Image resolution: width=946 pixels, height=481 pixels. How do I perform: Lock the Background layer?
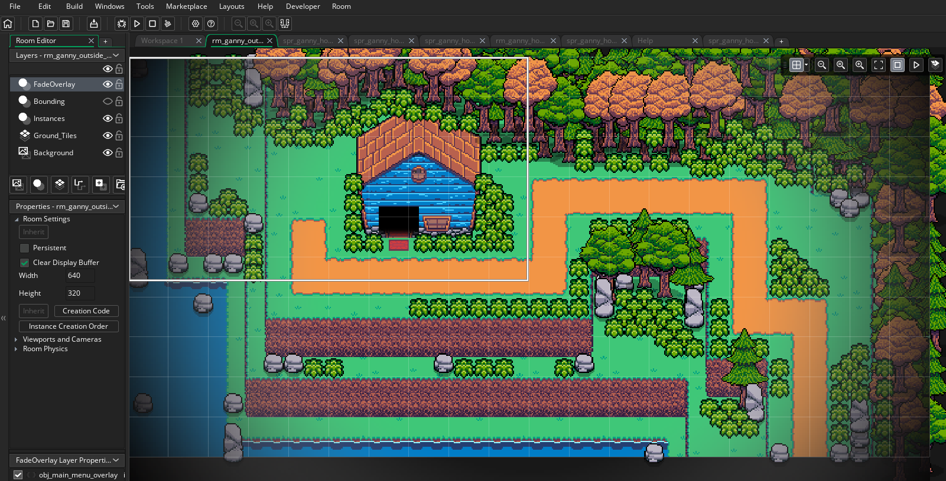[x=119, y=153]
